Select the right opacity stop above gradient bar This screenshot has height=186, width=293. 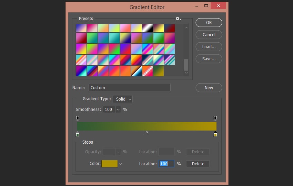coord(215,118)
